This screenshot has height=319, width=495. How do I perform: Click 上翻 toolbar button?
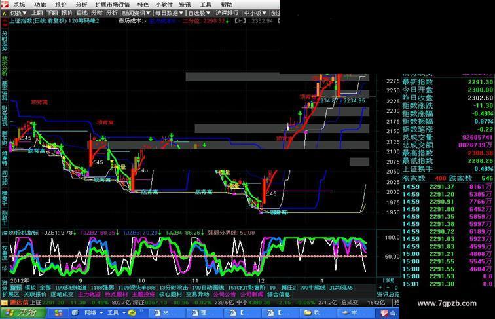[37, 13]
